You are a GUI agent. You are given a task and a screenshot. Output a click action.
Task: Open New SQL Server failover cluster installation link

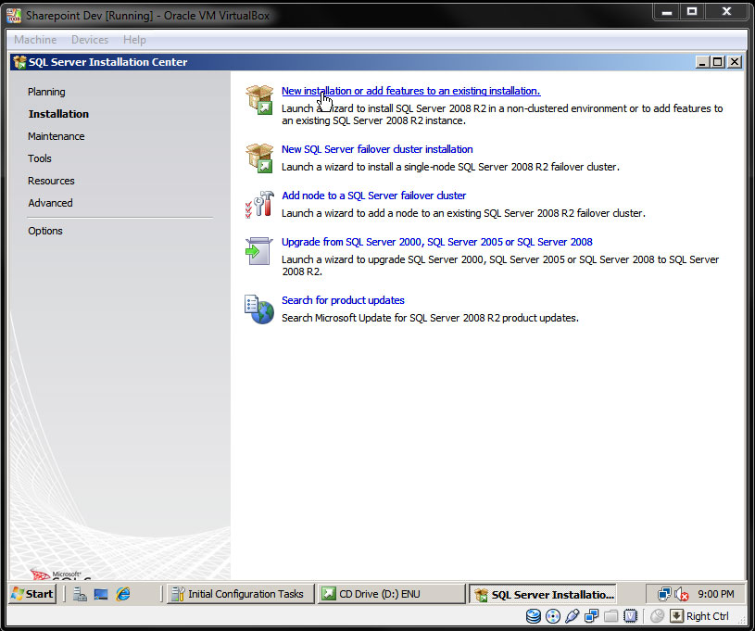coord(377,149)
